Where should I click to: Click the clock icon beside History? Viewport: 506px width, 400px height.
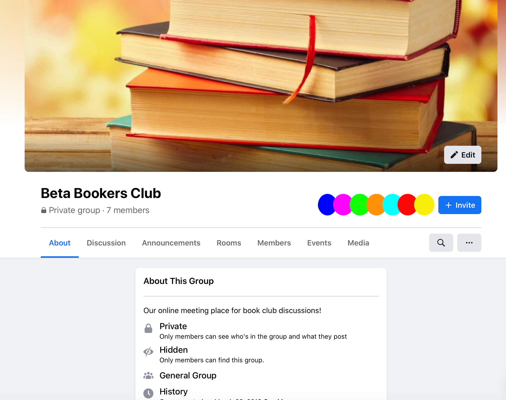click(x=148, y=393)
